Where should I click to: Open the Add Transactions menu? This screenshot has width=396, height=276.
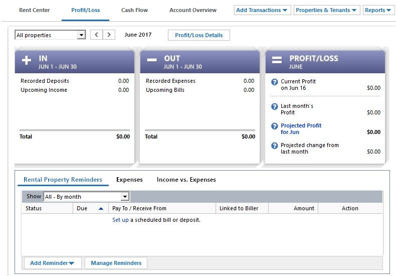(x=262, y=10)
